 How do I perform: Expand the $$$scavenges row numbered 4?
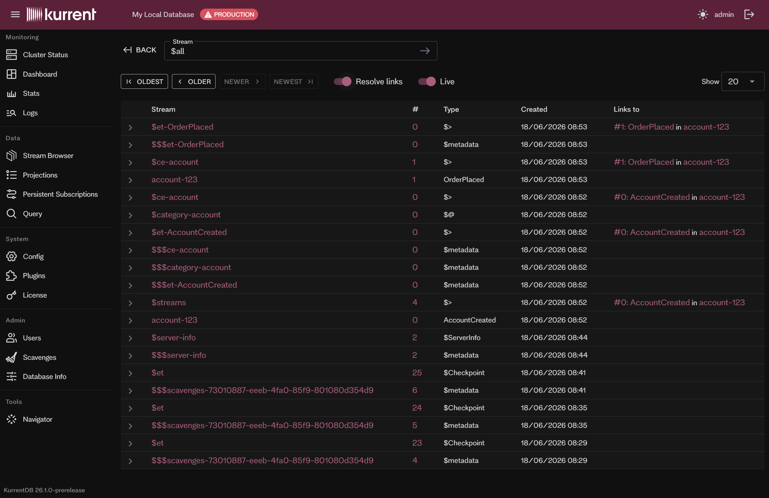point(130,461)
